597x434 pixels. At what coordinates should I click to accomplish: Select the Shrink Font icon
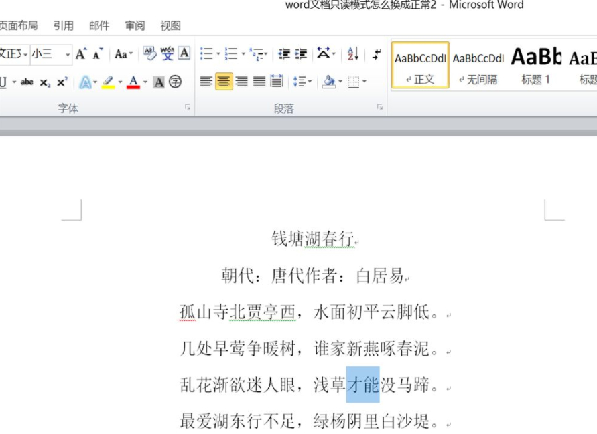(x=96, y=55)
